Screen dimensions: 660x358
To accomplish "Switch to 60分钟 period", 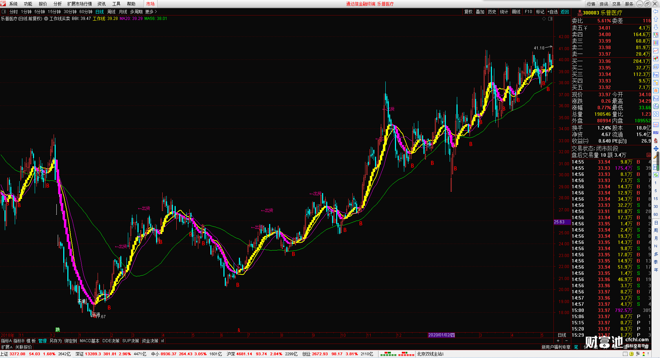I will [x=86, y=12].
